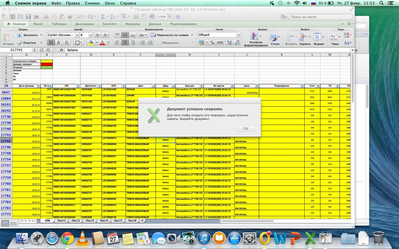Toggle center text horizontally
This screenshot has width=399, height=249.
[125, 42]
